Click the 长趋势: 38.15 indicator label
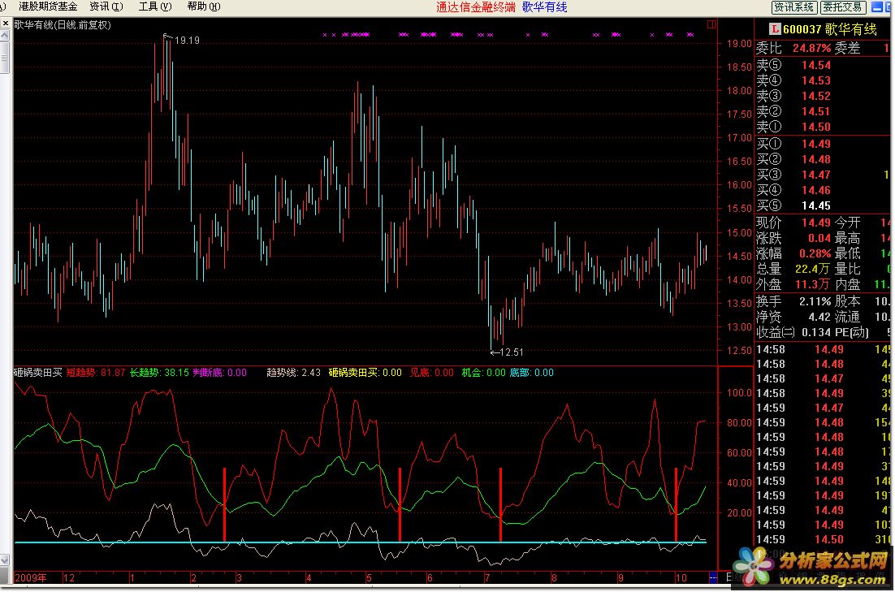The width and height of the screenshot is (895, 592). pyautogui.click(x=159, y=373)
